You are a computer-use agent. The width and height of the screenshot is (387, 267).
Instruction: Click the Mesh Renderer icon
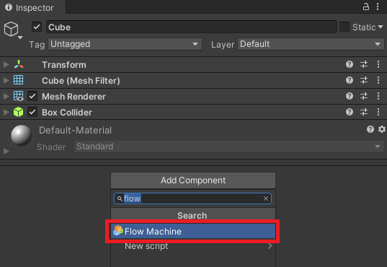19,96
